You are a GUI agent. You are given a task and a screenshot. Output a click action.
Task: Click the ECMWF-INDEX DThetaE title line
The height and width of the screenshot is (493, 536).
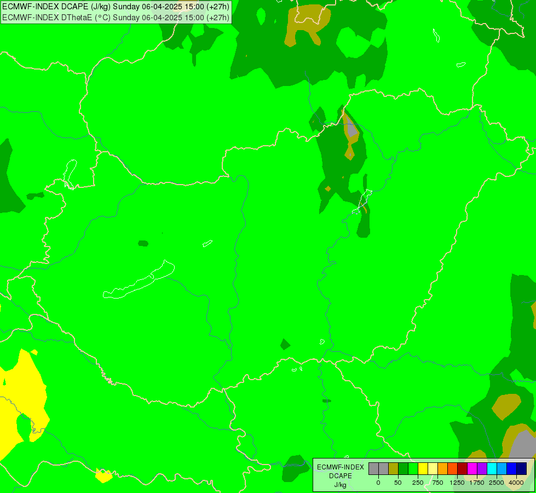116,17
